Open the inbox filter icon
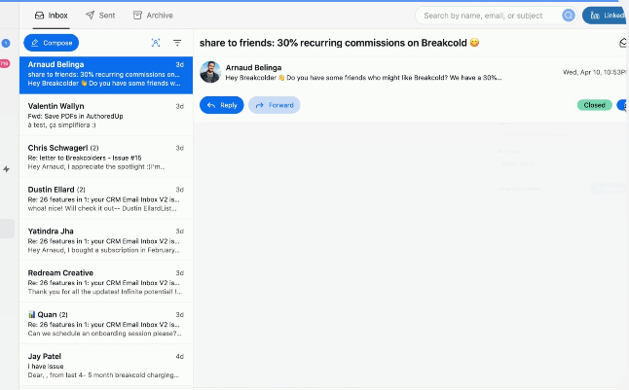Image resolution: width=629 pixels, height=390 pixels. (x=177, y=43)
